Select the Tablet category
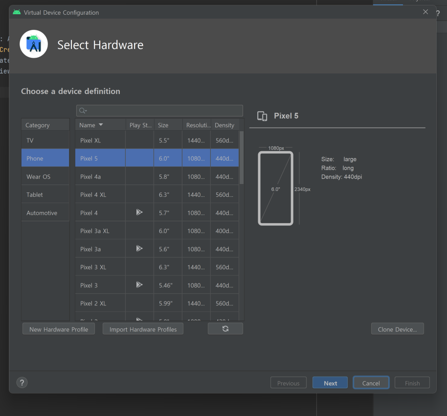Screen dimensions: 447x416 (x=45, y=195)
